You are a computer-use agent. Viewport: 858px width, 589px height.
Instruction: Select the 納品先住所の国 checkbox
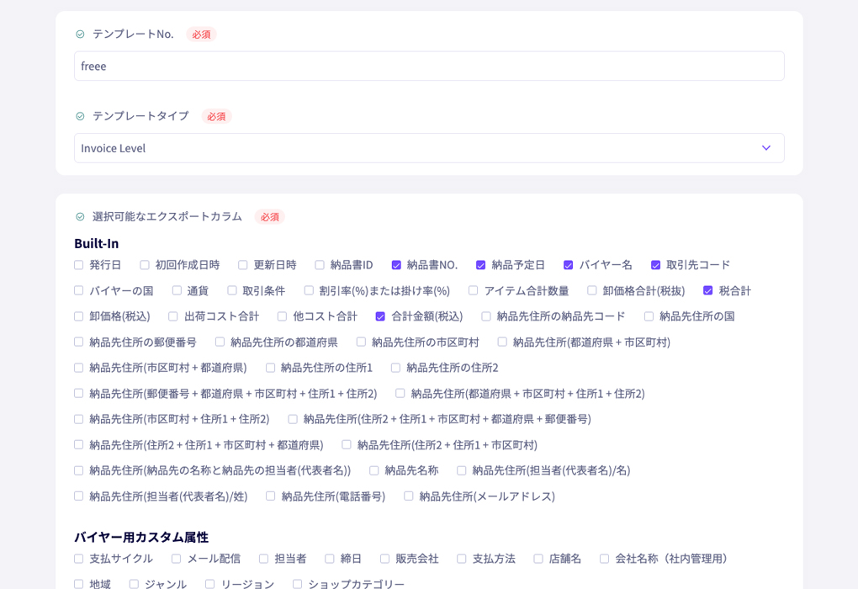pyautogui.click(x=649, y=316)
